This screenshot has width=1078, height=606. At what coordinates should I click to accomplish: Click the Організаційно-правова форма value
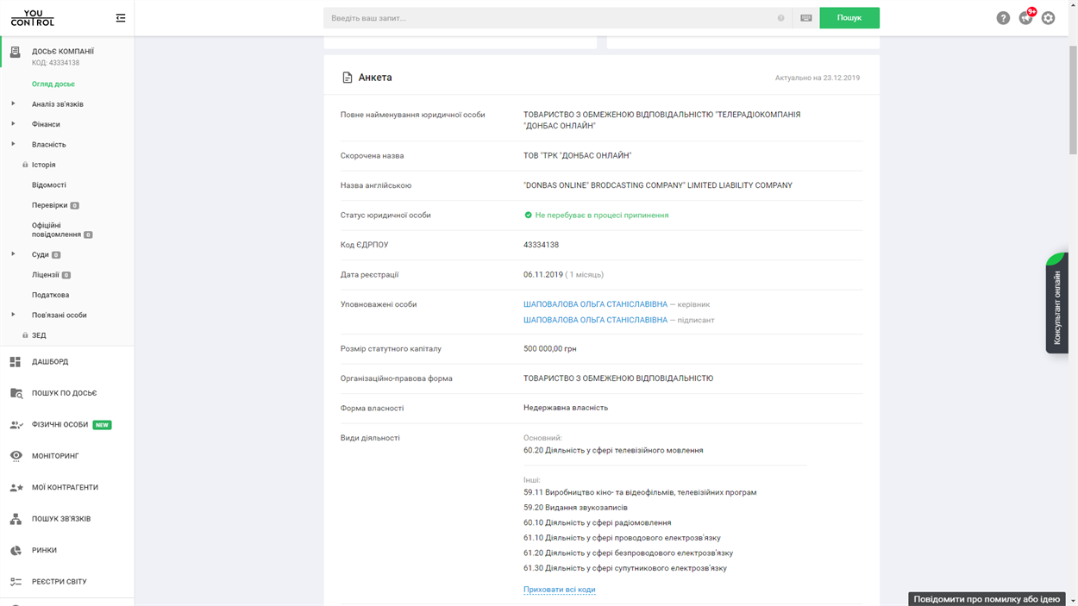point(618,378)
